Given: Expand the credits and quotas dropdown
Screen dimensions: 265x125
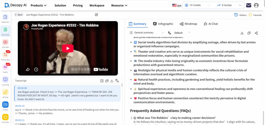Looking at the screenshot, I should (x=240, y=5).
